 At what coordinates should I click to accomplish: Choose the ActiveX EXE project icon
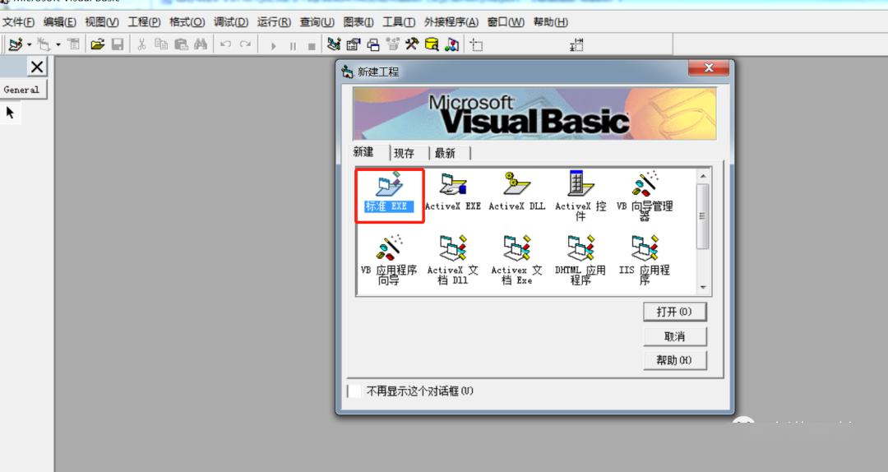tap(453, 192)
